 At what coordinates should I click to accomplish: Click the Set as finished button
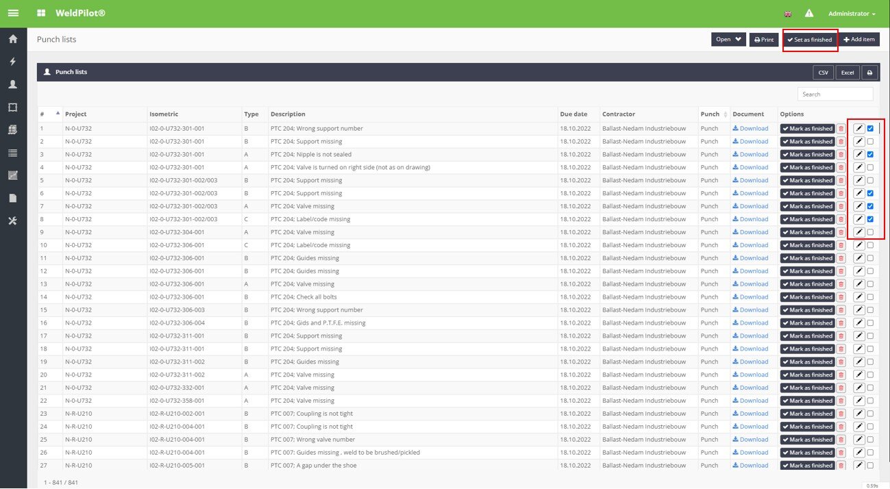[810, 40]
